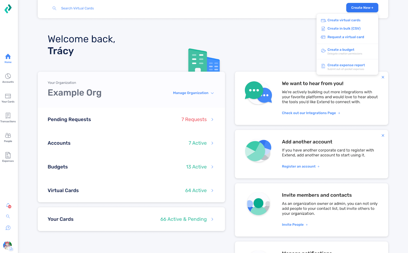Focus the Search Virtual Cards field

point(77,8)
